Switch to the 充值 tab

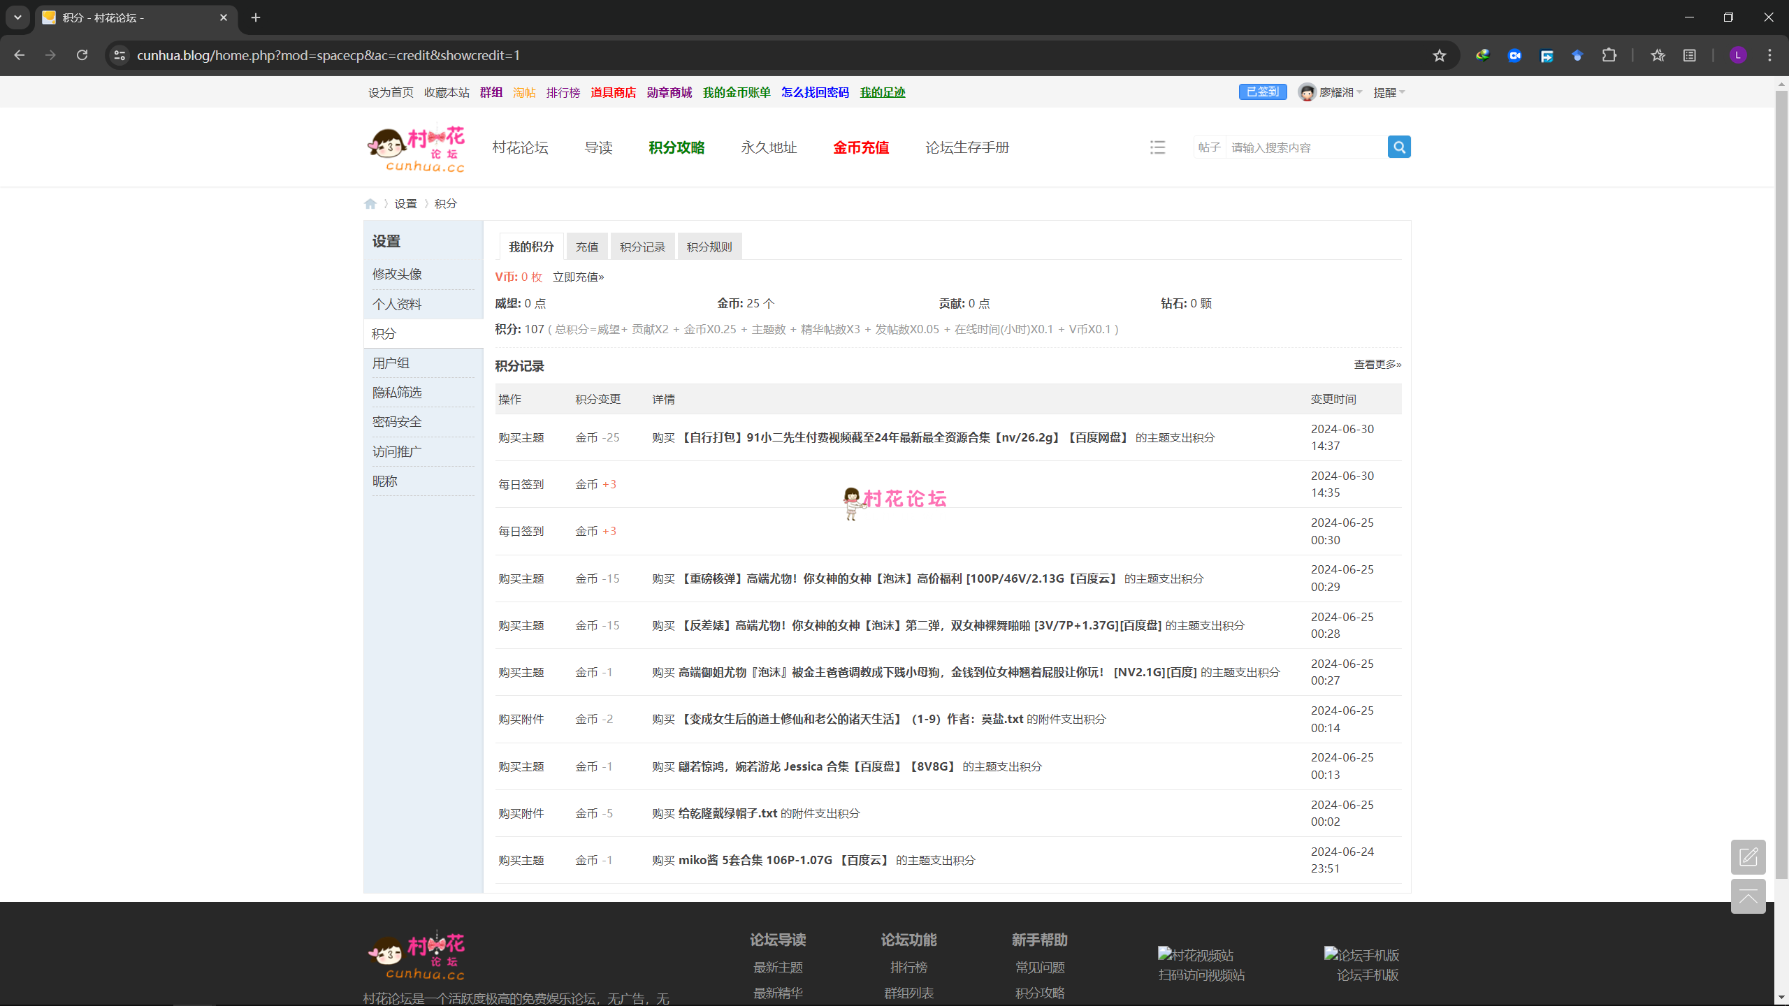587,247
